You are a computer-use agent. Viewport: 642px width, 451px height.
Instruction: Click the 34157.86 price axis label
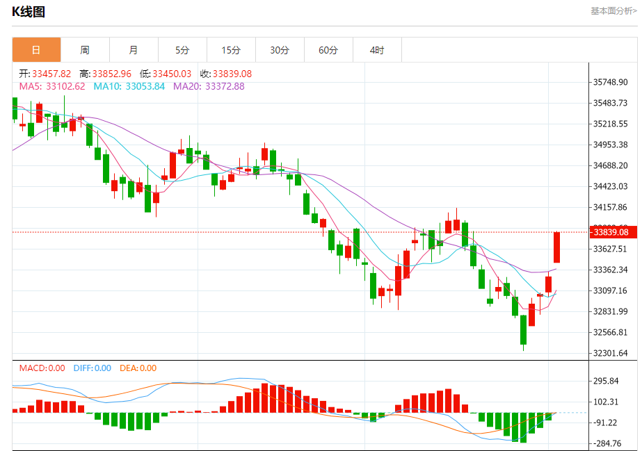point(611,207)
